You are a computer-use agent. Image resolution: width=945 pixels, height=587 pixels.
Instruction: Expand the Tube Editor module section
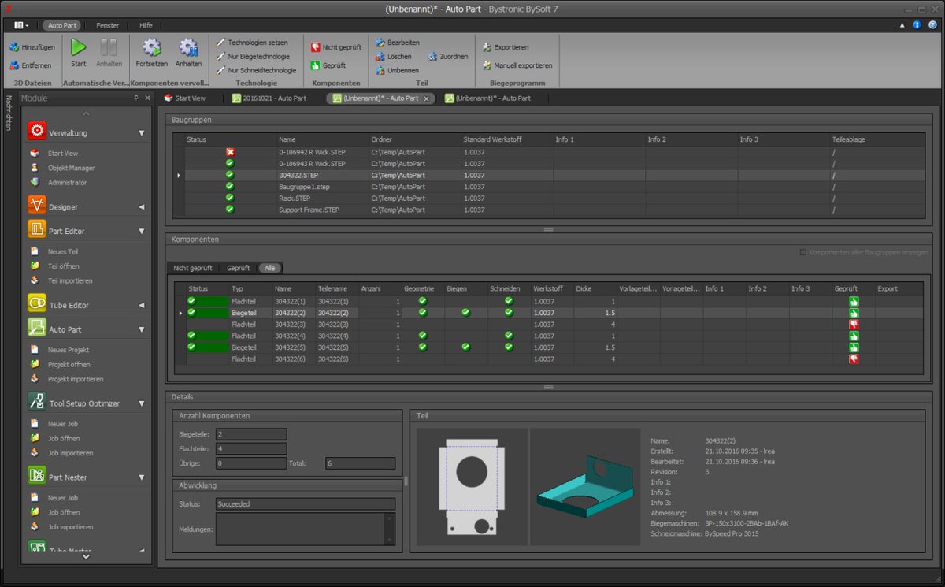pyautogui.click(x=142, y=305)
